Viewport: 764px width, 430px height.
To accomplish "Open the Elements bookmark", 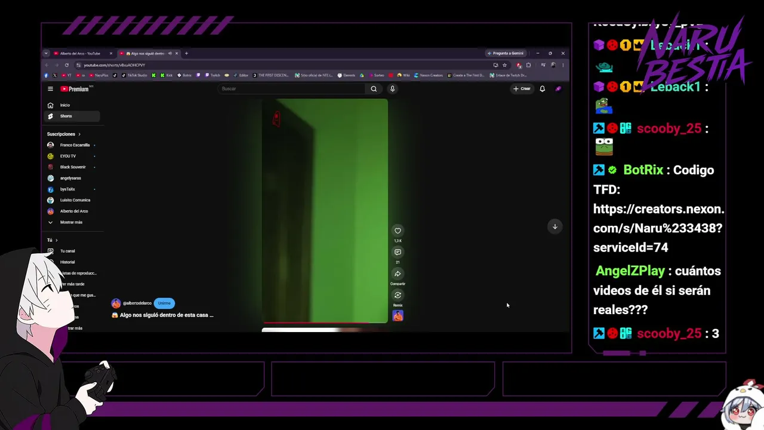I will click(346, 75).
